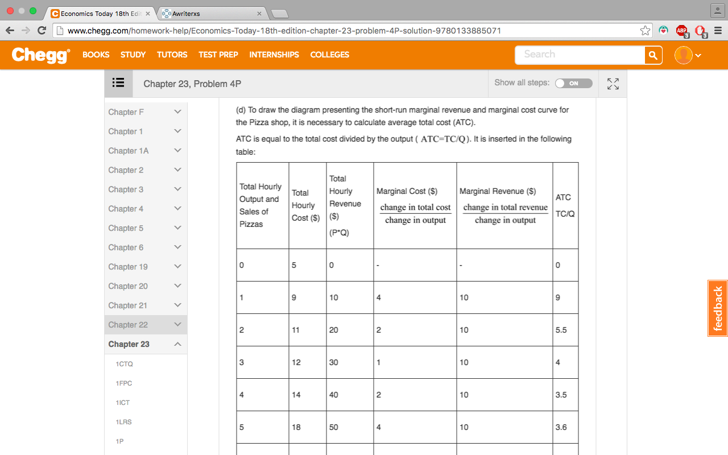728x455 pixels.
Task: Click the user profile avatar
Action: (683, 55)
